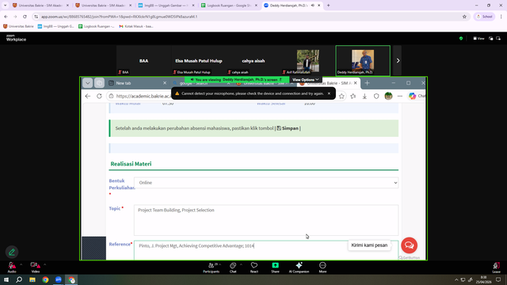
Task: Open audio options caret next to Audio
Action: pos(21,264)
